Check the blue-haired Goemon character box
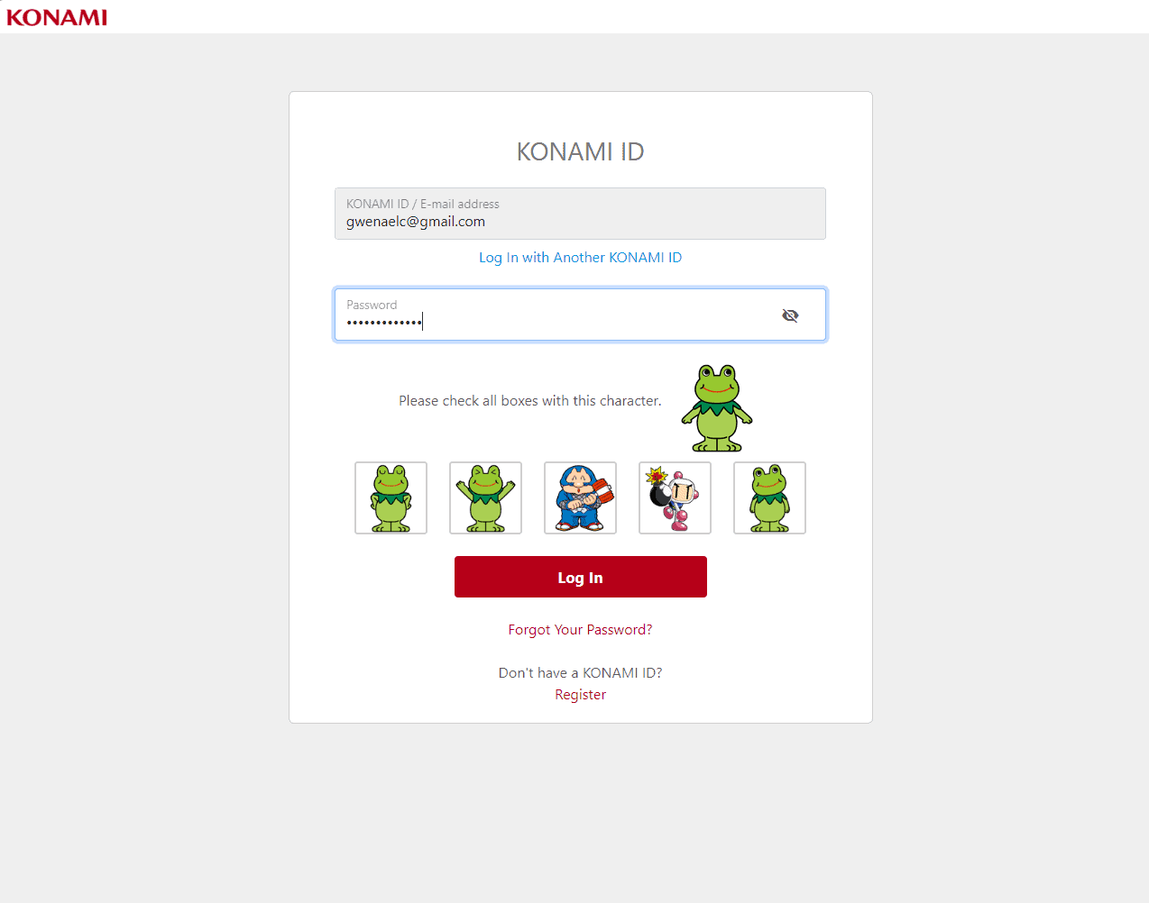Viewport: 1149px width, 903px height. coord(580,497)
